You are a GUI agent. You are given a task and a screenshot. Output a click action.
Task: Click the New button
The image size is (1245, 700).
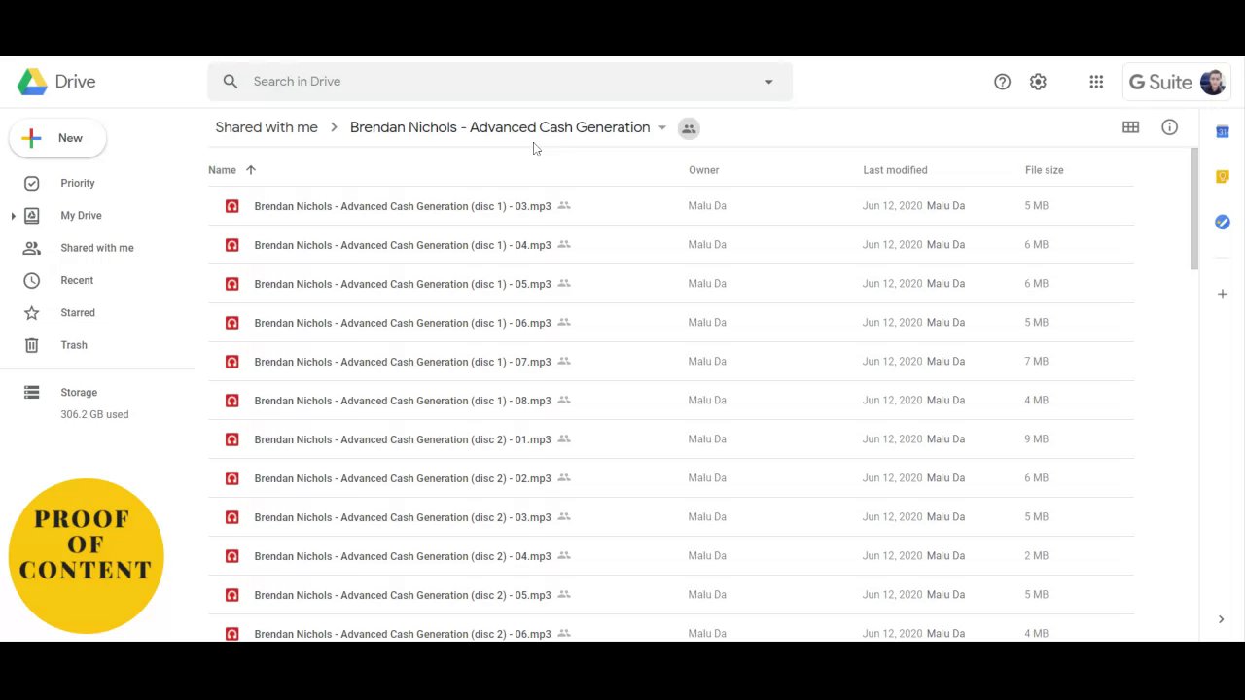point(57,138)
